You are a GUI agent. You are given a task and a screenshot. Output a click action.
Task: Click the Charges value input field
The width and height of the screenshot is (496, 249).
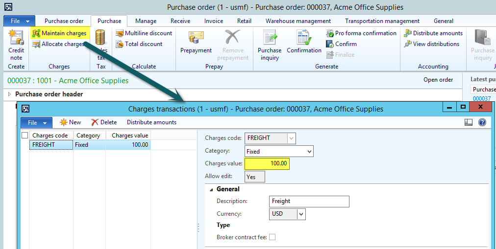[x=267, y=163]
